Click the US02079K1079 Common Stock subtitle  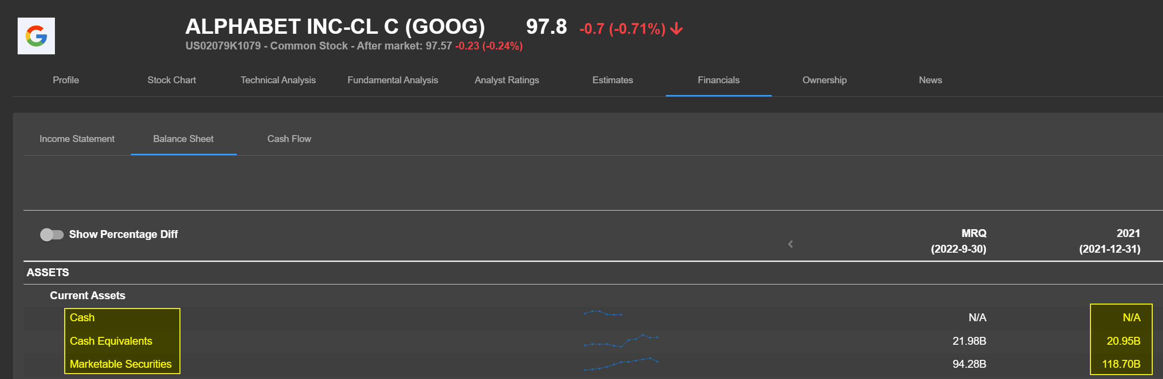(354, 46)
